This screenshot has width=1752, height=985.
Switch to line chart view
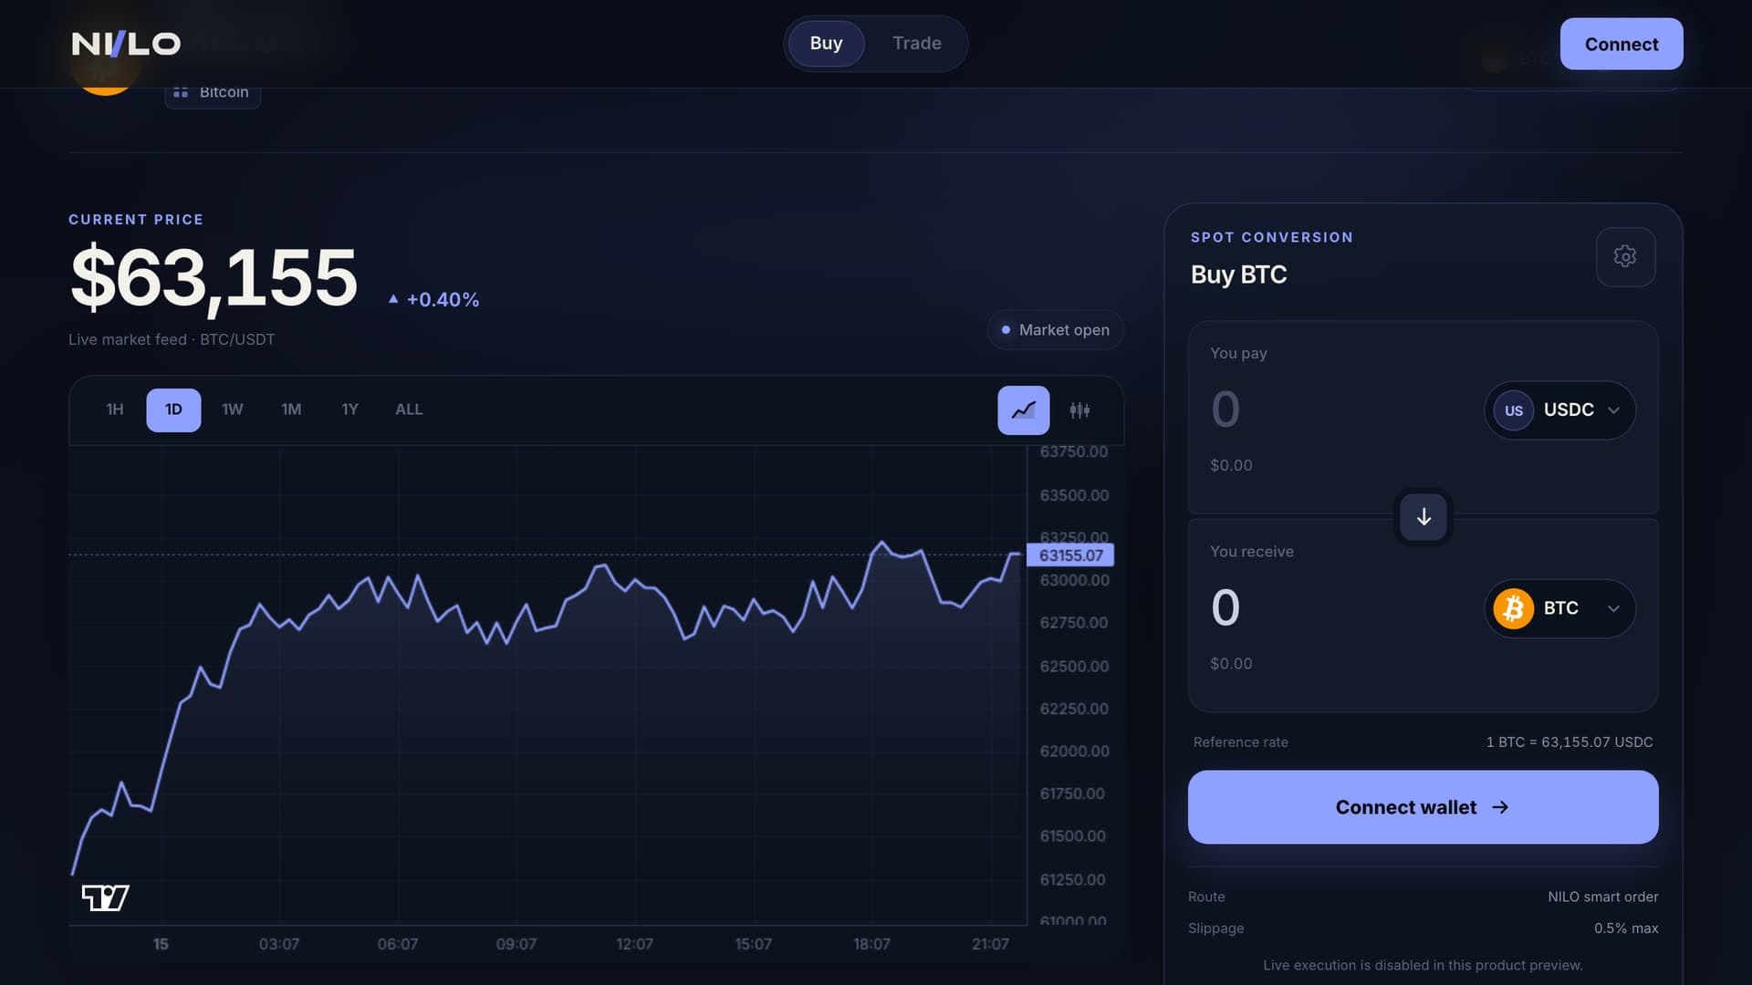1024,410
